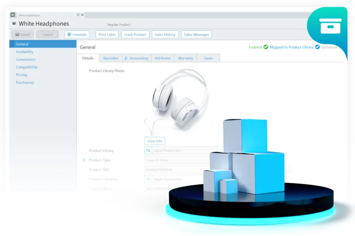This screenshot has height=236, width=355.
Task: Switch to the Taxes tab
Action: [208, 58]
